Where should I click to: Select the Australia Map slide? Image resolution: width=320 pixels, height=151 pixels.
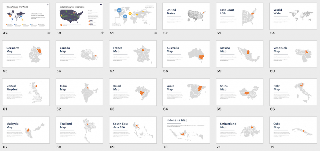tap(186, 54)
